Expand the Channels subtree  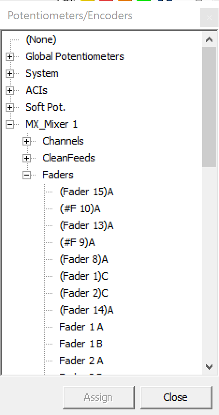(x=27, y=142)
